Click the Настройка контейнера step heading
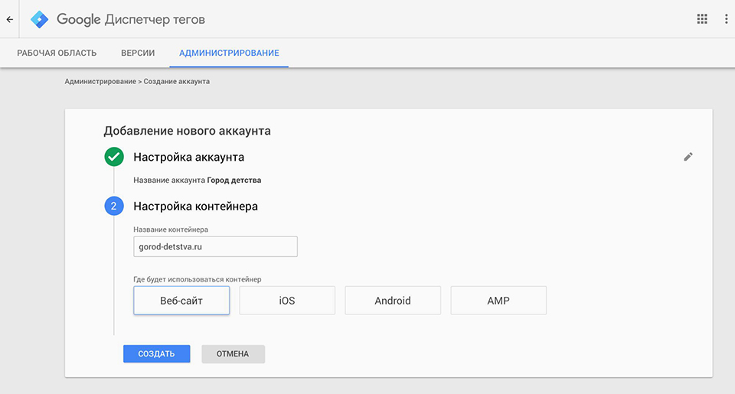The width and height of the screenshot is (735, 394). 195,206
